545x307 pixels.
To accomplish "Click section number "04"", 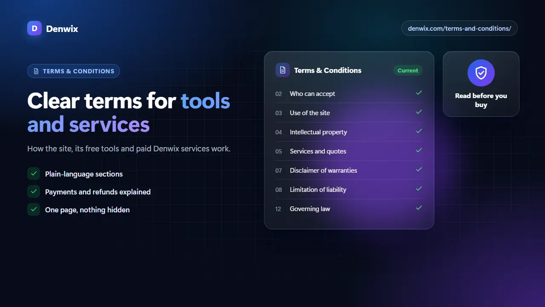I will [x=279, y=132].
